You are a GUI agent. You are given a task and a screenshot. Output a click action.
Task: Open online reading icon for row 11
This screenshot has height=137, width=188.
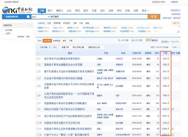click(x=173, y=129)
